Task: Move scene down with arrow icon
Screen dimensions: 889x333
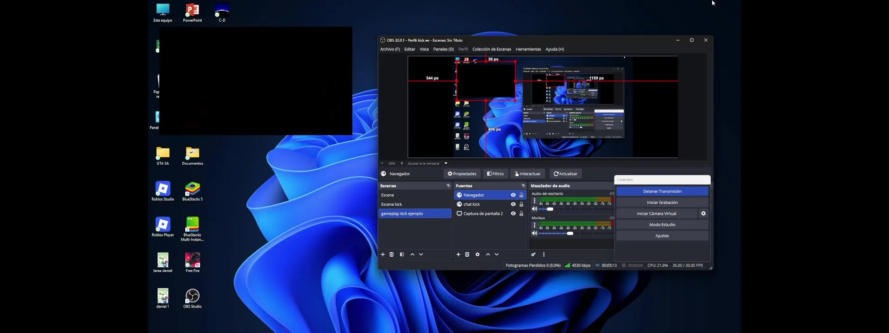Action: pyautogui.click(x=421, y=254)
